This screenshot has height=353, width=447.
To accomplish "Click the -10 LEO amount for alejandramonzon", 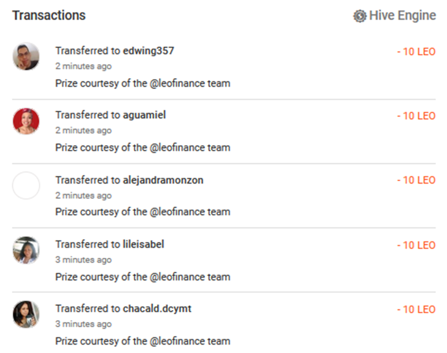I will (x=416, y=180).
